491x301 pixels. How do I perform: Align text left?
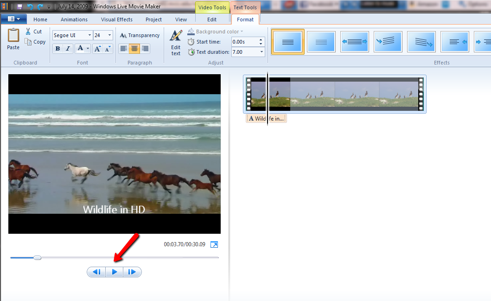point(124,49)
